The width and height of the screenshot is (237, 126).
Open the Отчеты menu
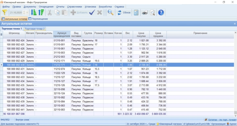(60, 6)
